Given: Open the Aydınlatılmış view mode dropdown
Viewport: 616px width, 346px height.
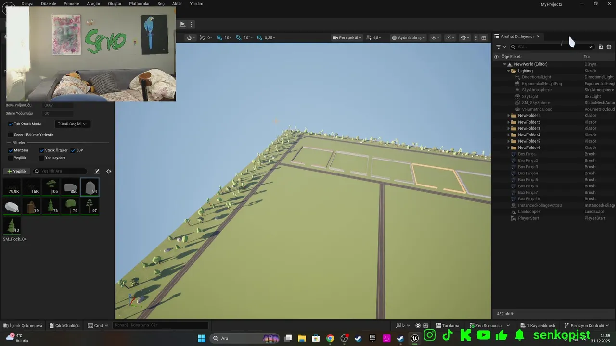Looking at the screenshot, I should 408,37.
